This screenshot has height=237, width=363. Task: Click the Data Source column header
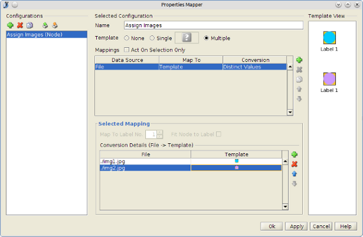point(127,60)
